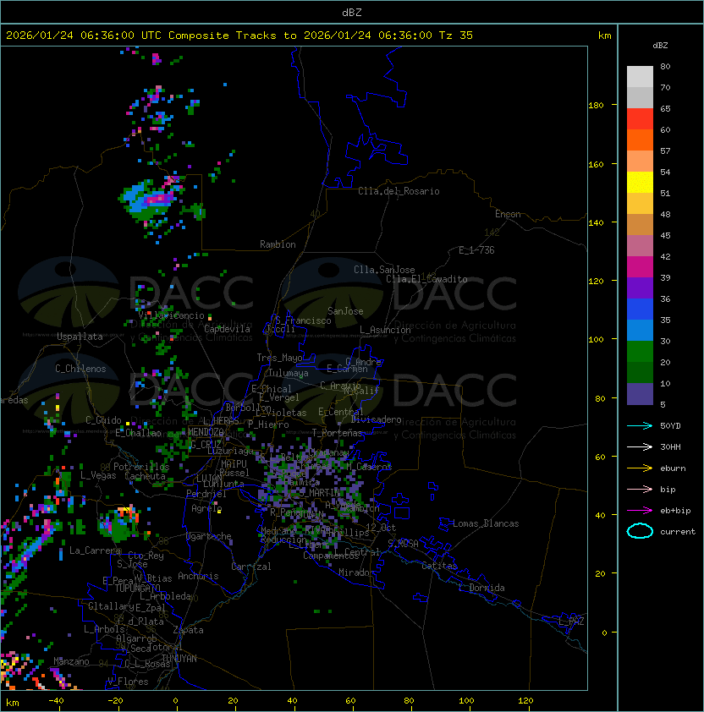Viewport: 704px width, 712px height.
Task: Pick the royal blue 35–36 dBZ swatch
Action: point(640,309)
